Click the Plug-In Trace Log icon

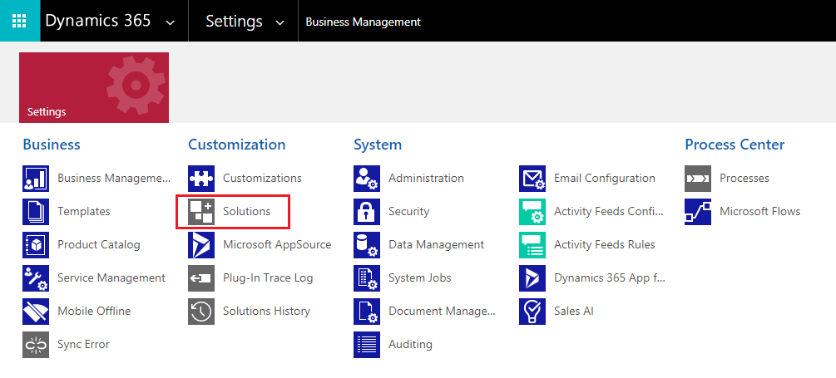coord(201,278)
